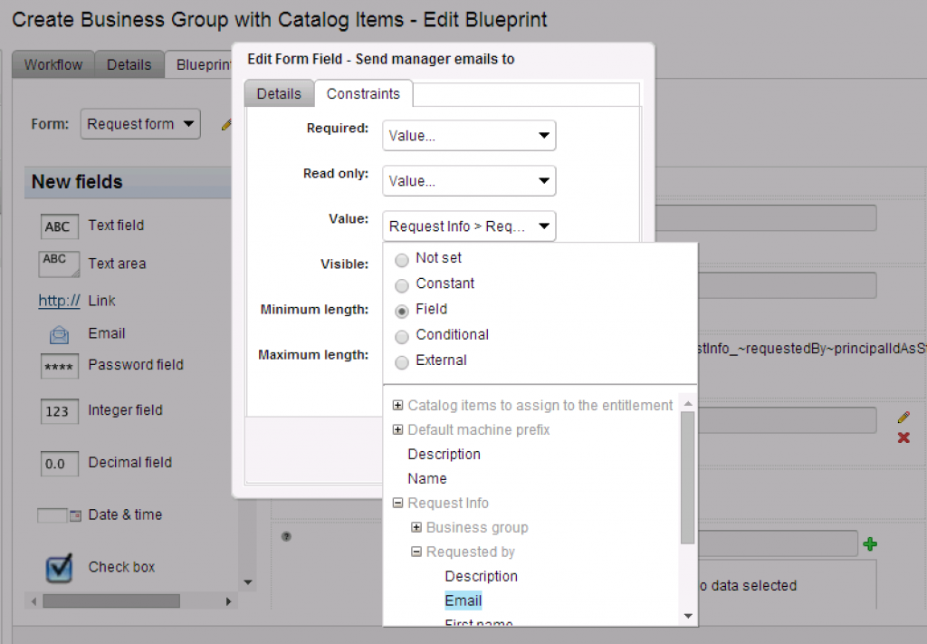The width and height of the screenshot is (927, 644).
Task: Click the green plus add icon
Action: coord(870,543)
